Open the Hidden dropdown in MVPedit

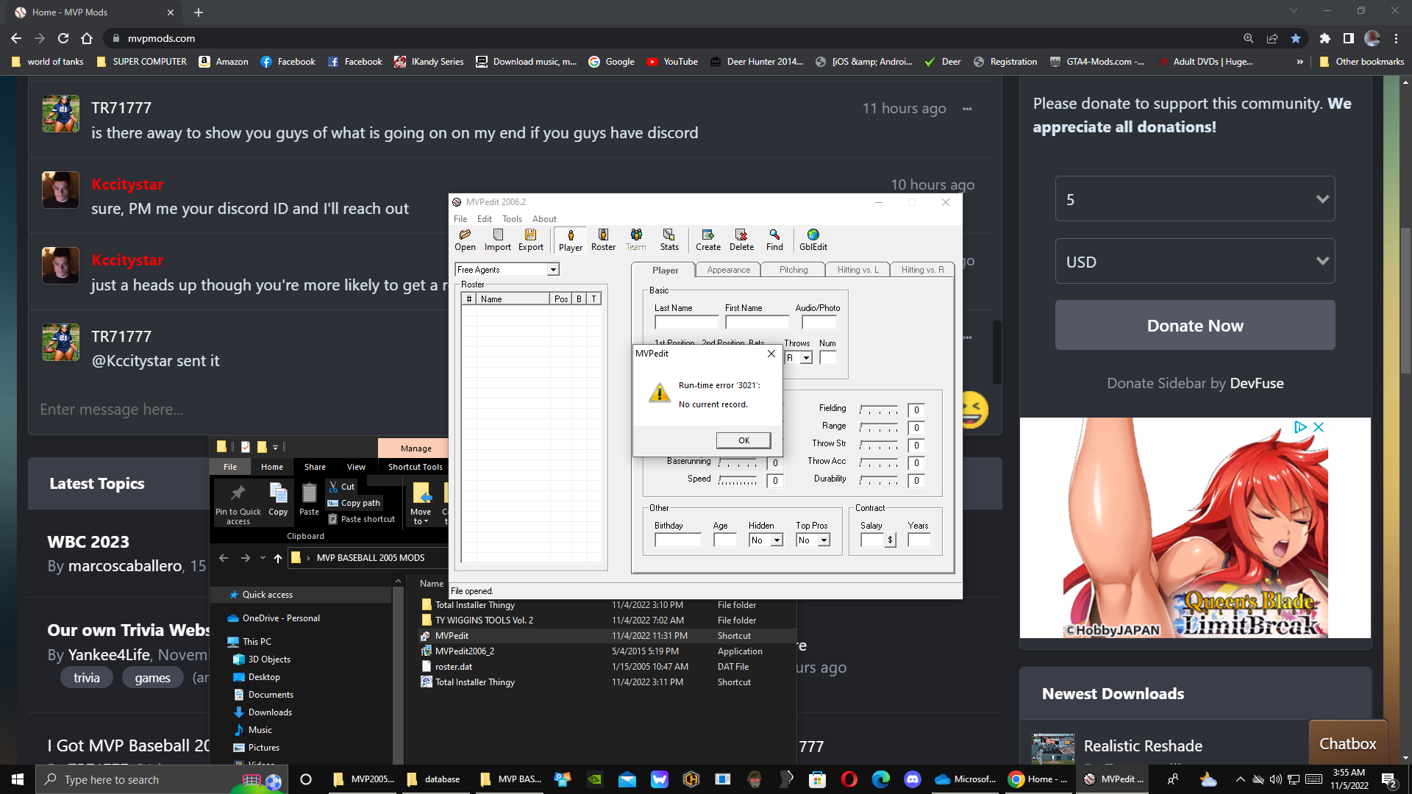[777, 540]
